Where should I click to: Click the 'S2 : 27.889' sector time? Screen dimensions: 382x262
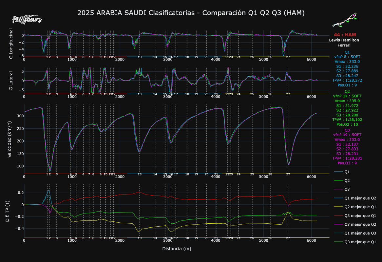tap(347, 71)
